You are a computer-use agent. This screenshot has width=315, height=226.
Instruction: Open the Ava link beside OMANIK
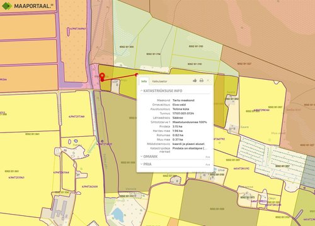[207, 157]
